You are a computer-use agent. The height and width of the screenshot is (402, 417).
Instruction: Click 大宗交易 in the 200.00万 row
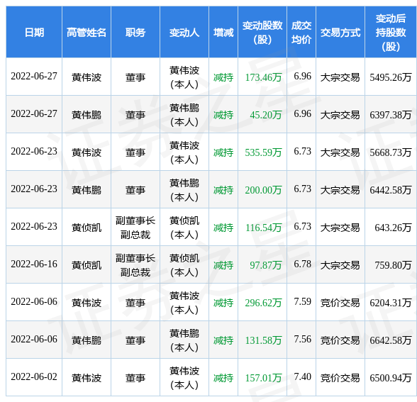click(x=340, y=190)
